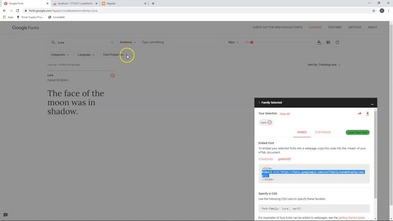Adjust the font size slider handle

pyautogui.click(x=252, y=42)
